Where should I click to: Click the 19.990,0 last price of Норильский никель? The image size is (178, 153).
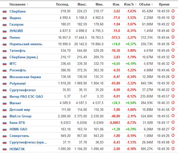[64, 44]
